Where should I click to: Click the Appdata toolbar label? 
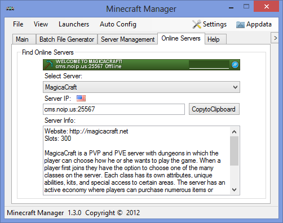259,24
